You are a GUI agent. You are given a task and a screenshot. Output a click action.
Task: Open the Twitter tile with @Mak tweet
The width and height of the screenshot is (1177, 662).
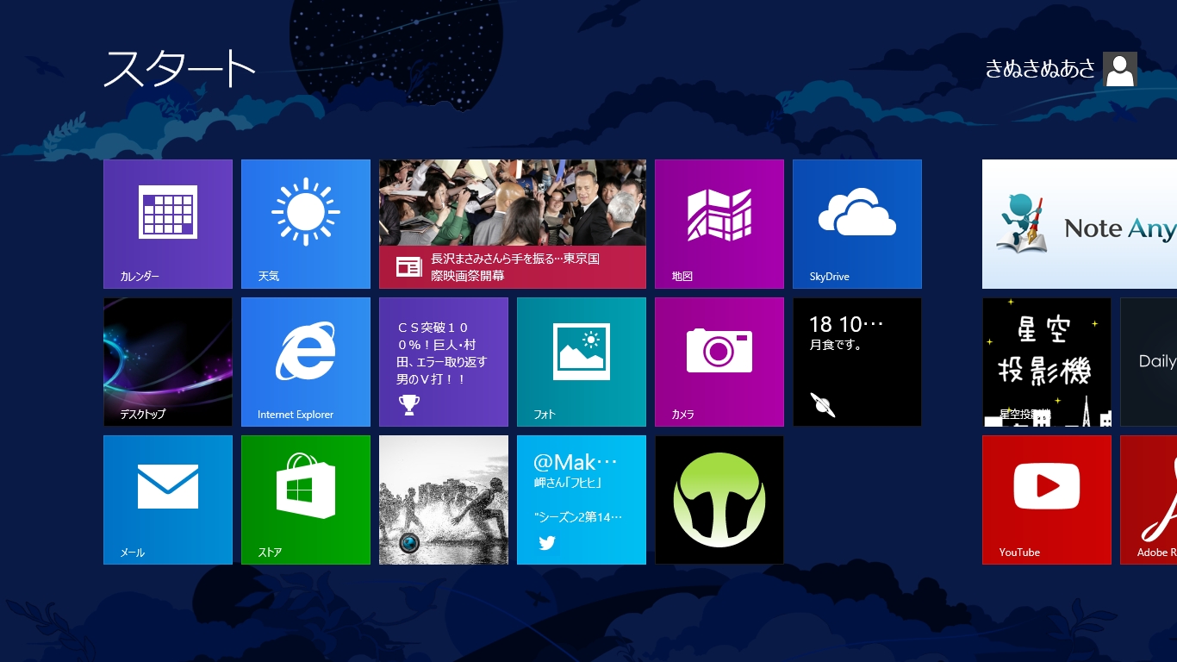pyautogui.click(x=582, y=500)
